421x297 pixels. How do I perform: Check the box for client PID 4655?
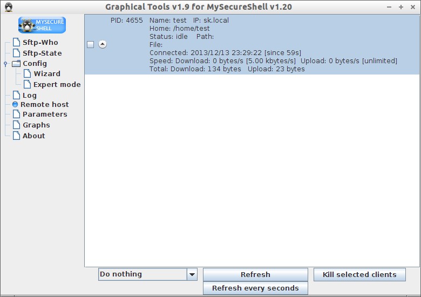point(91,45)
